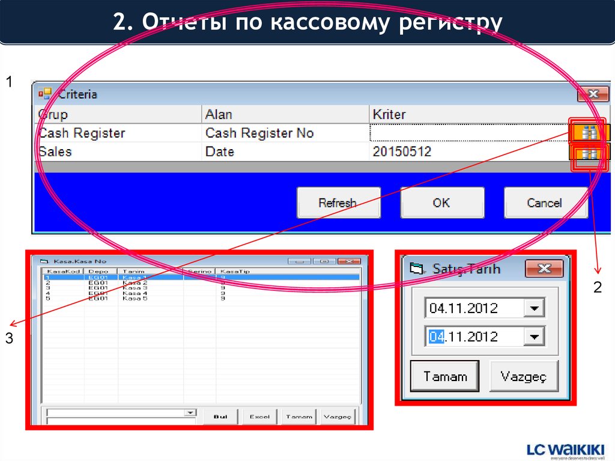Maximize the Kasa.Kasa No window

(324, 261)
